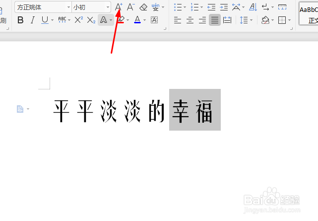
Task: Toggle underline formatting
Action: point(45,20)
